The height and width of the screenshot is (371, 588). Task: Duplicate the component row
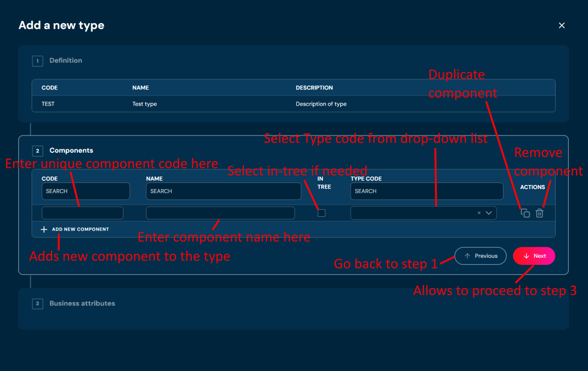(525, 213)
